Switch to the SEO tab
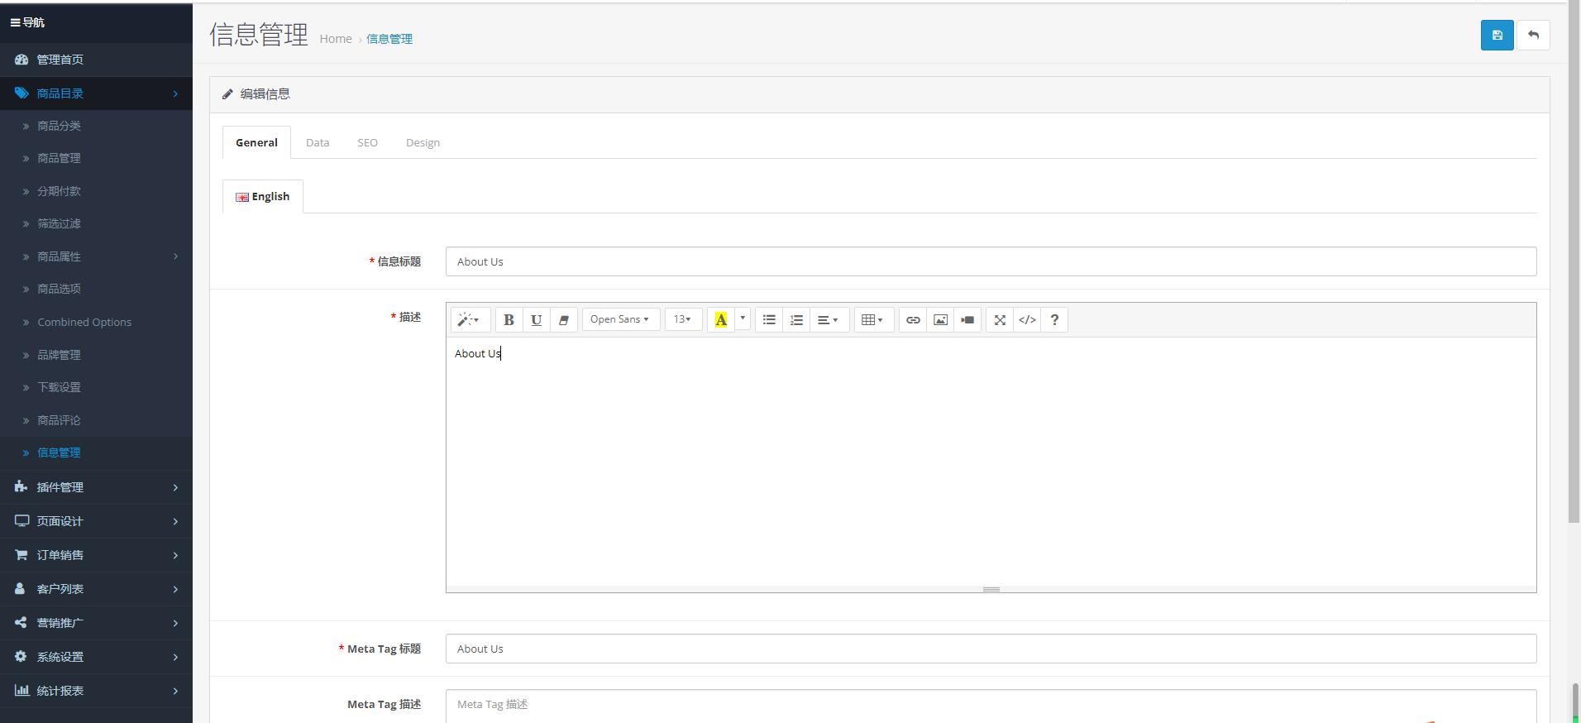The image size is (1581, 723). click(x=367, y=143)
